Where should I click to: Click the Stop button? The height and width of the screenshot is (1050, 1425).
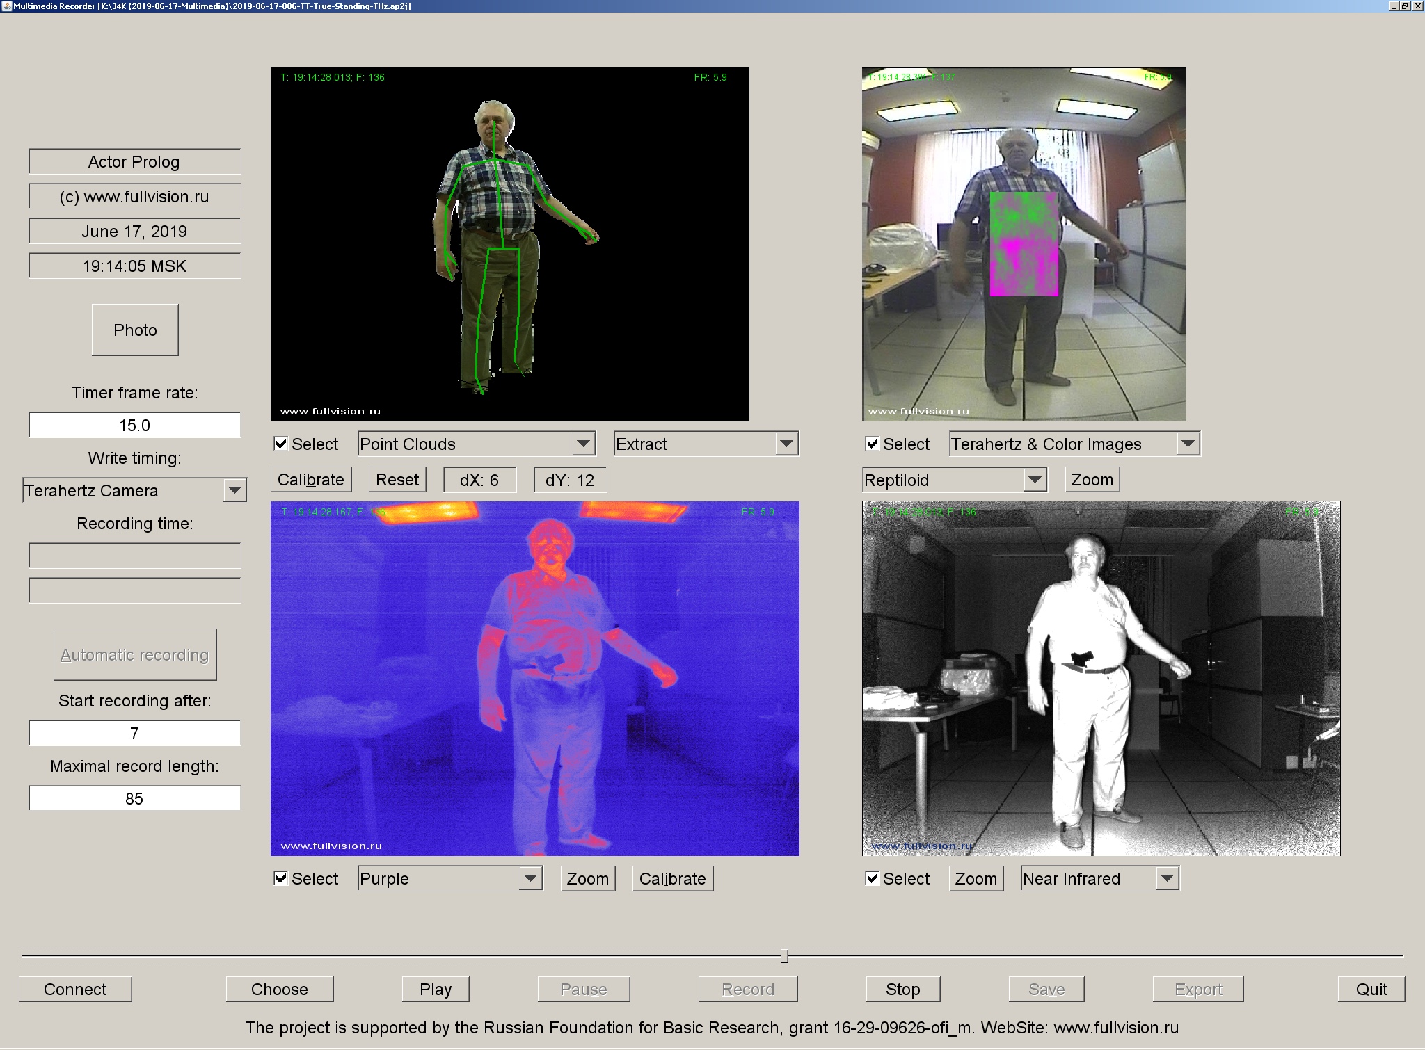pyautogui.click(x=902, y=989)
